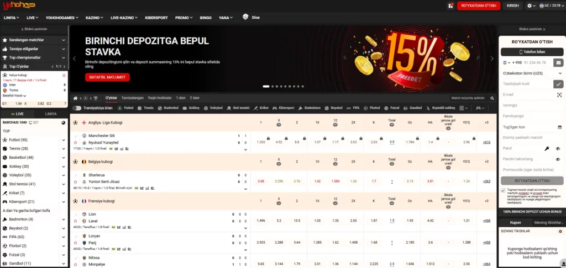
Task: Open the O'zbekiston So'mi currency dropdown
Action: pyautogui.click(x=559, y=73)
